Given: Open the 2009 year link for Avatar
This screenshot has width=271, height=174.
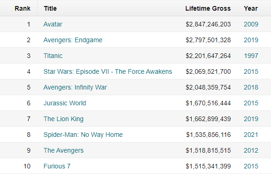Looking at the screenshot, I should pos(251,24).
